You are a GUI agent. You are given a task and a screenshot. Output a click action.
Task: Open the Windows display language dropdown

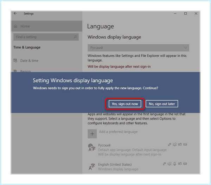point(138,48)
